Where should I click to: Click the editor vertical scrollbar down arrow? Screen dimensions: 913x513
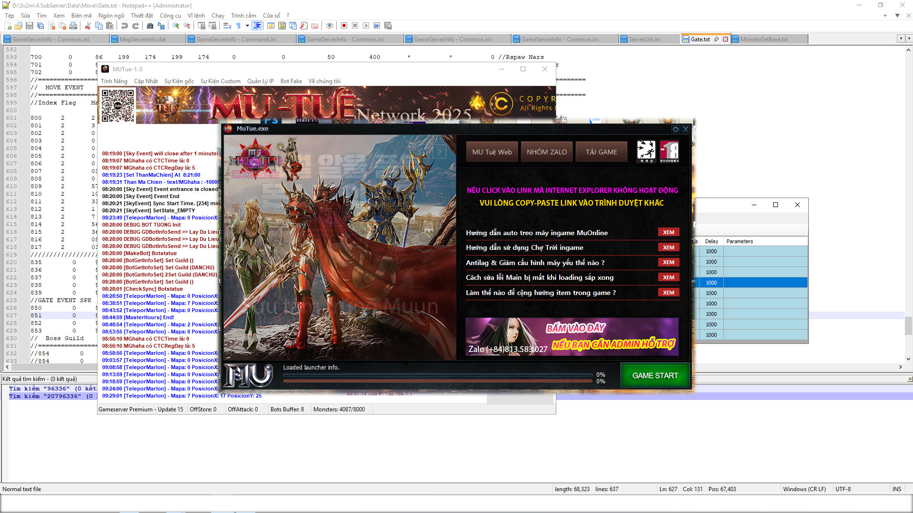point(909,359)
